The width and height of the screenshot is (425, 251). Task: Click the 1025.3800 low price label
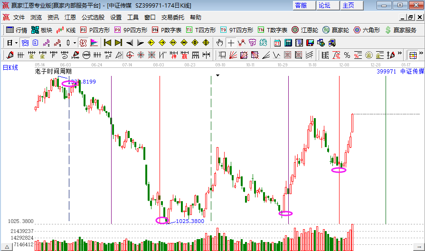coord(190,221)
